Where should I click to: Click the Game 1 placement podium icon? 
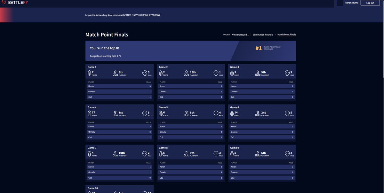[115, 73]
